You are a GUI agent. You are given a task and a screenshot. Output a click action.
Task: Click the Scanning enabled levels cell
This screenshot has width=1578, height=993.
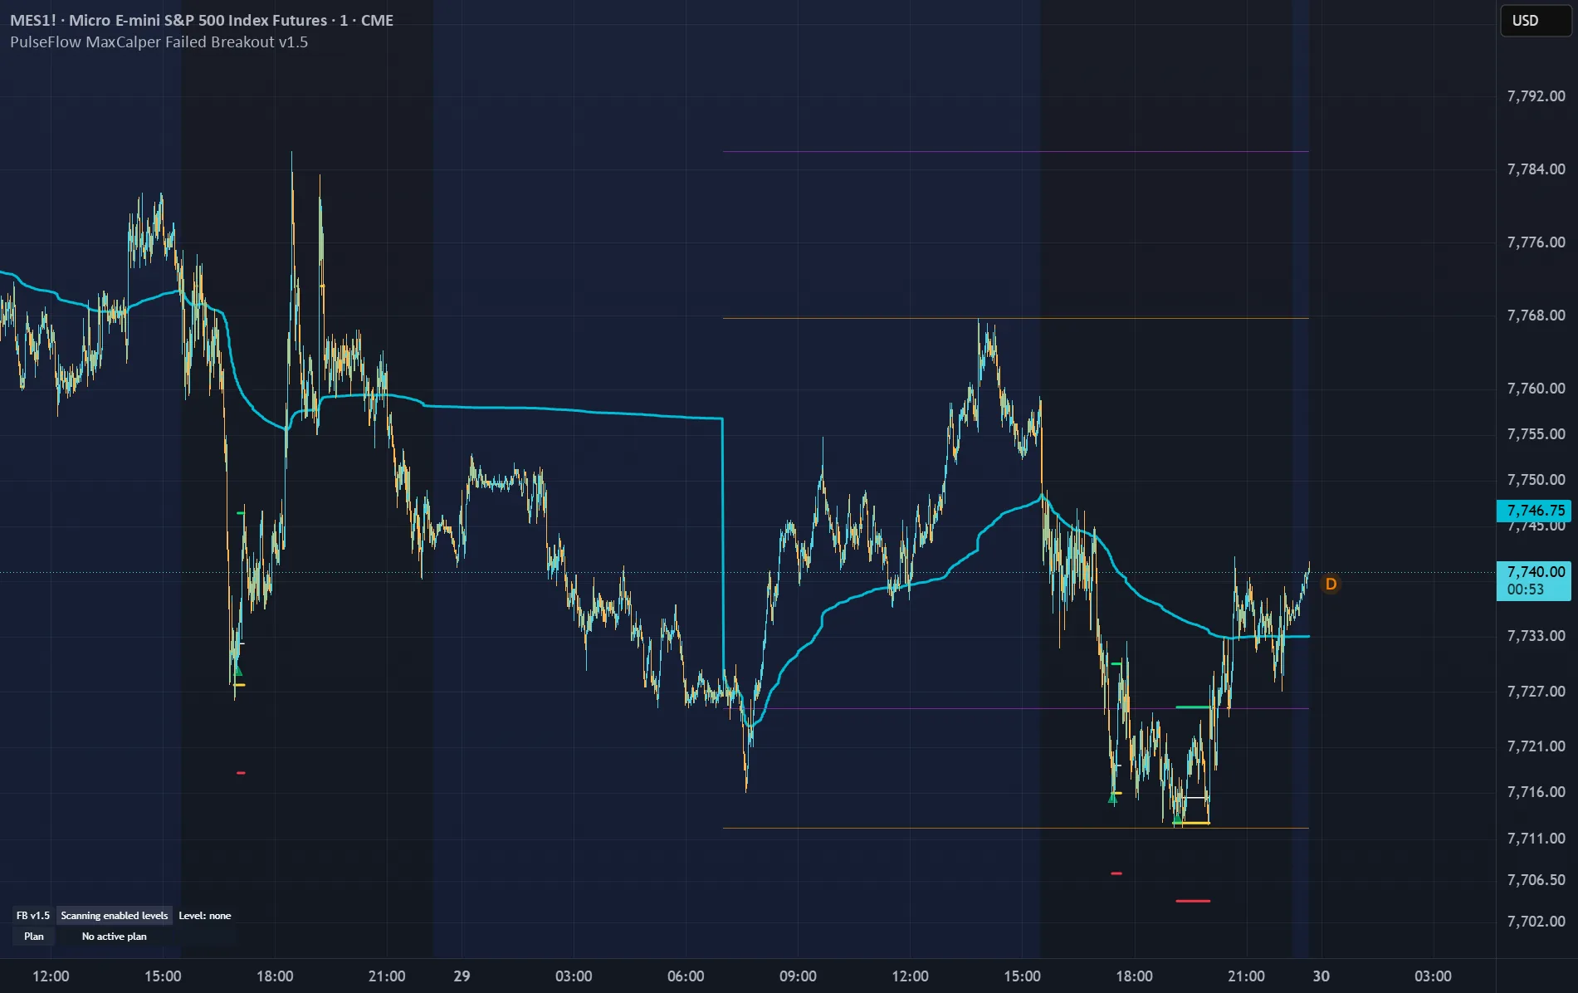pyautogui.click(x=115, y=916)
